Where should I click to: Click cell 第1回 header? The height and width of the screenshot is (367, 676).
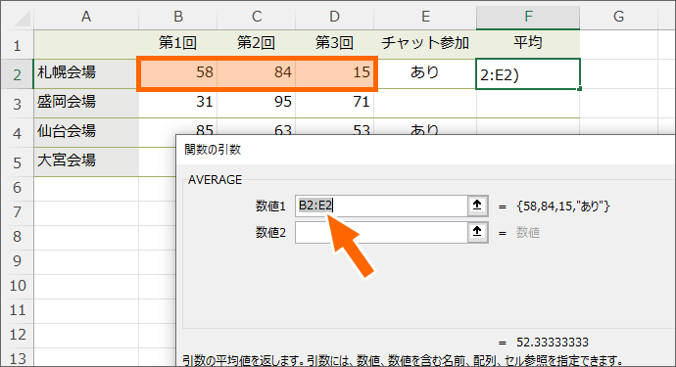click(x=178, y=43)
